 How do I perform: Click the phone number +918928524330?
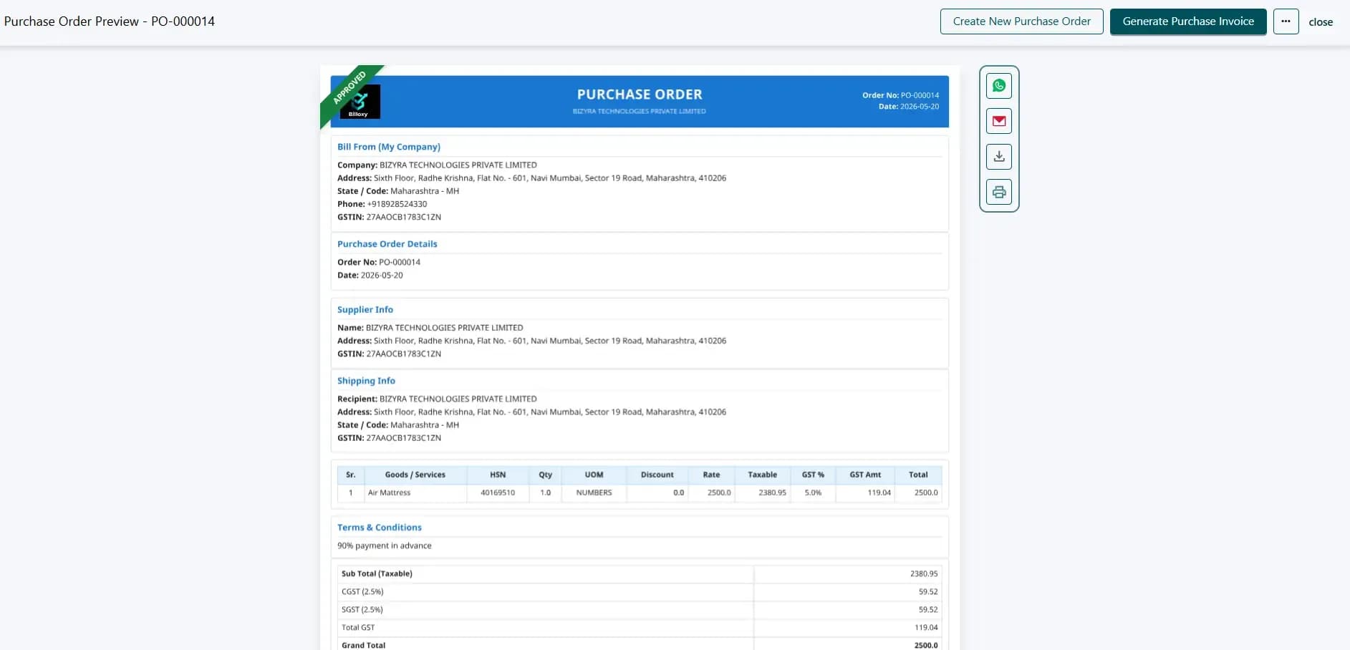tap(397, 204)
